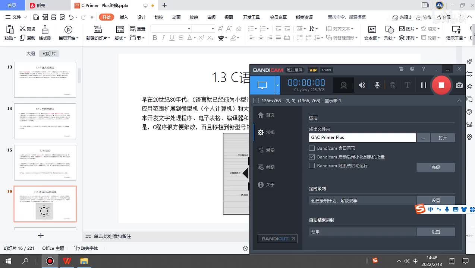The image size is (475, 268).
Task: Expand the Bandicam recording mode dropdown arrow
Action: click(277, 85)
